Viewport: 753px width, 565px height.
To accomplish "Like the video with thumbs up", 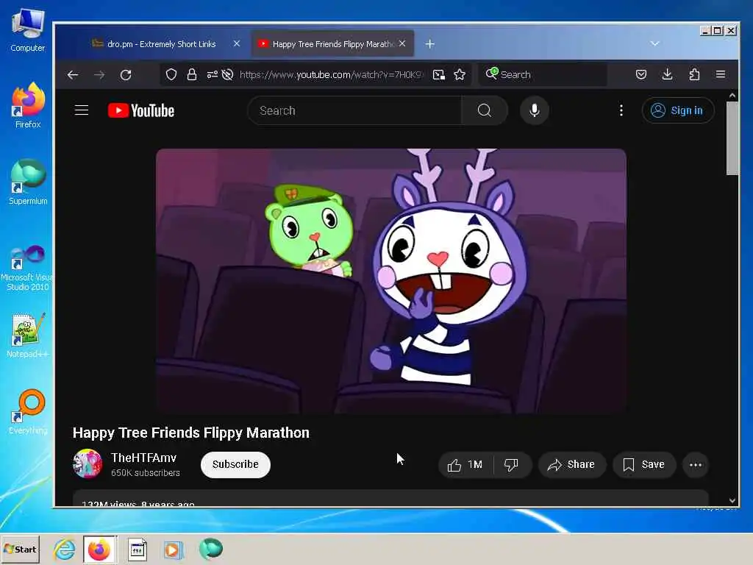I will (465, 465).
